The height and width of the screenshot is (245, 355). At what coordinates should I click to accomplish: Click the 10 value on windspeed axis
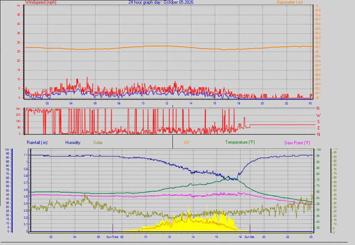19,79
